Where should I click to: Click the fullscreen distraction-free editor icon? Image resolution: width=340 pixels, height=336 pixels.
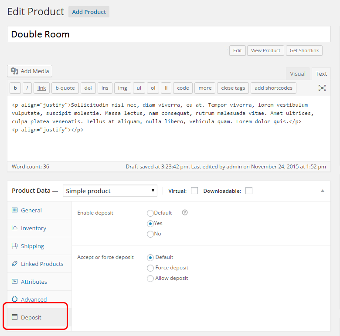[322, 88]
